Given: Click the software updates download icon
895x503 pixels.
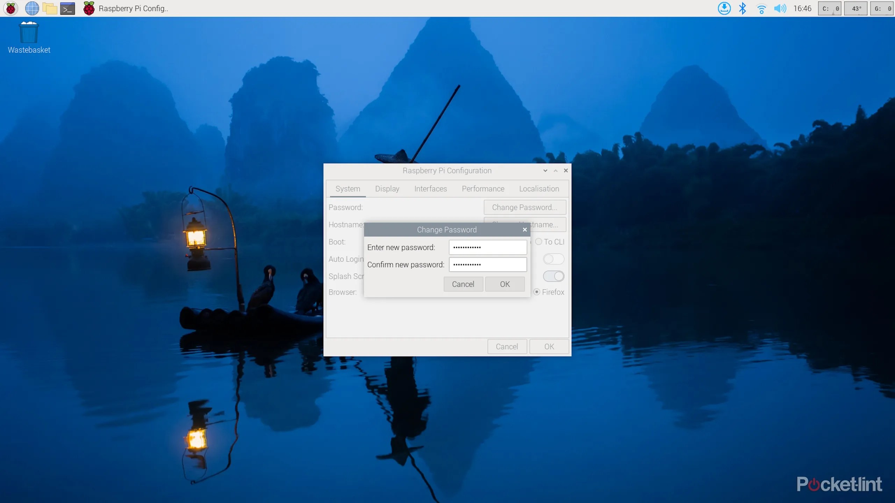Looking at the screenshot, I should [724, 8].
